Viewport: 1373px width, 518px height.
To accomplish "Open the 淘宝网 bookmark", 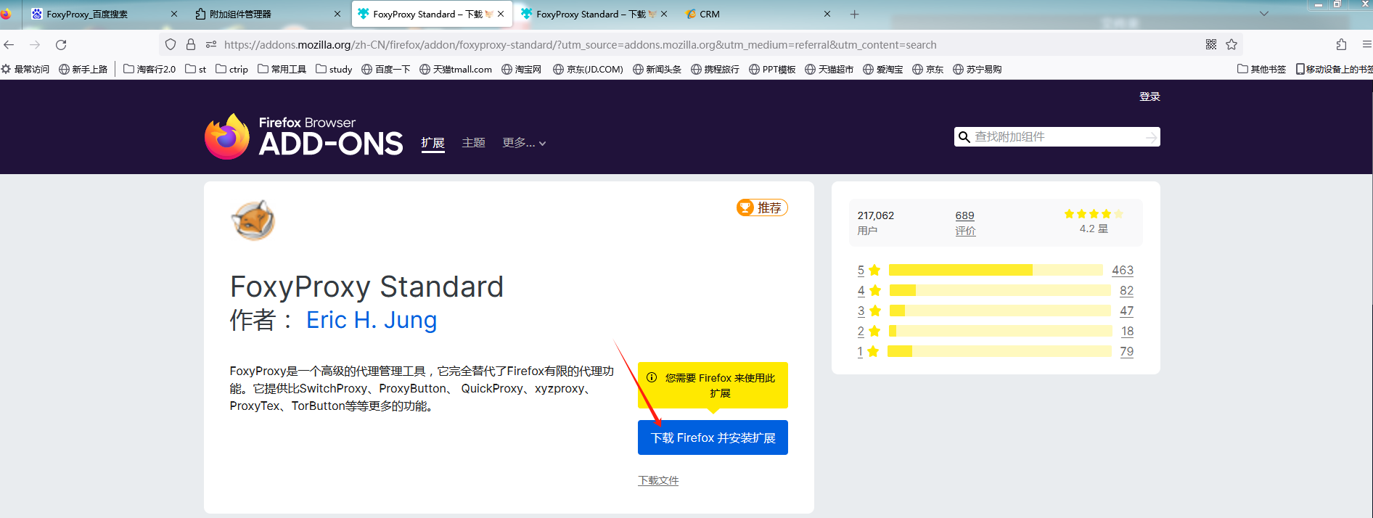I will (x=521, y=70).
